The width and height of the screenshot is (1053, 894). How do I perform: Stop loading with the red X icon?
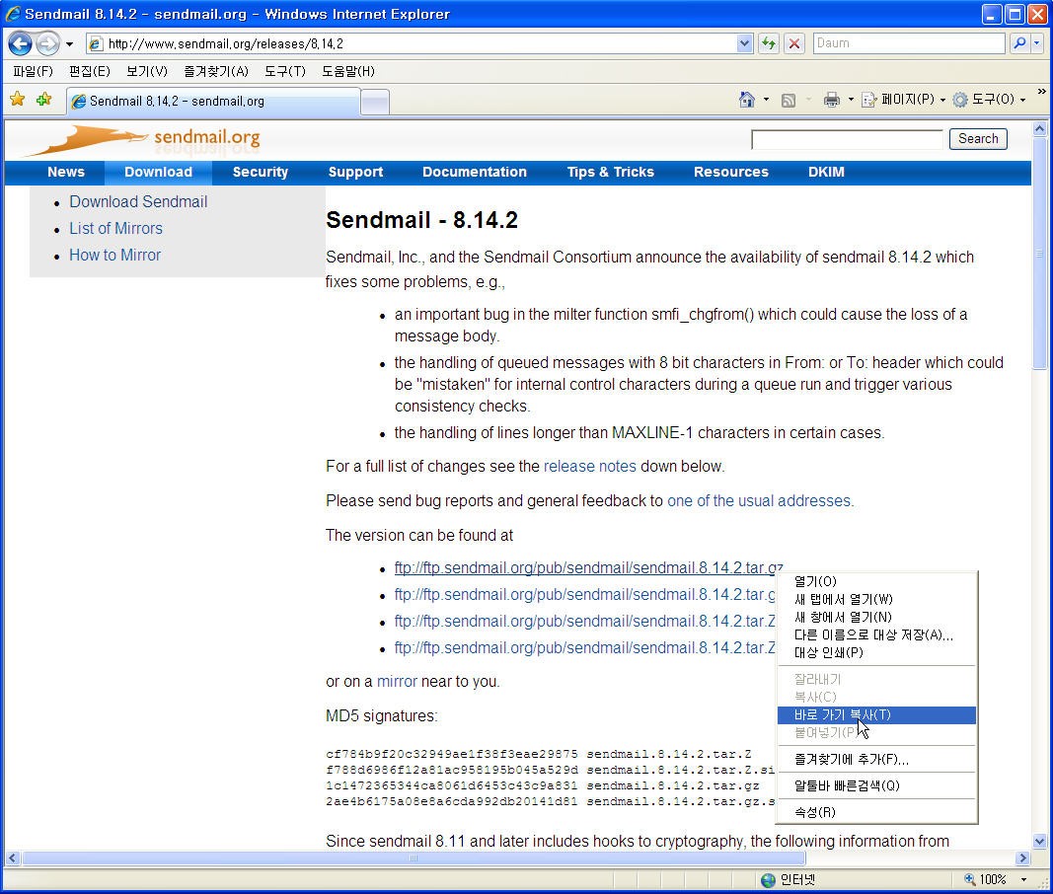click(x=794, y=43)
